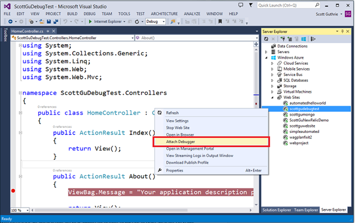Click the SG account avatar
The width and height of the screenshot is (355, 223).
348,14
